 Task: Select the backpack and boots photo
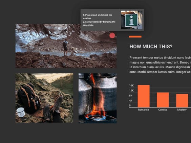click(x=44, y=98)
